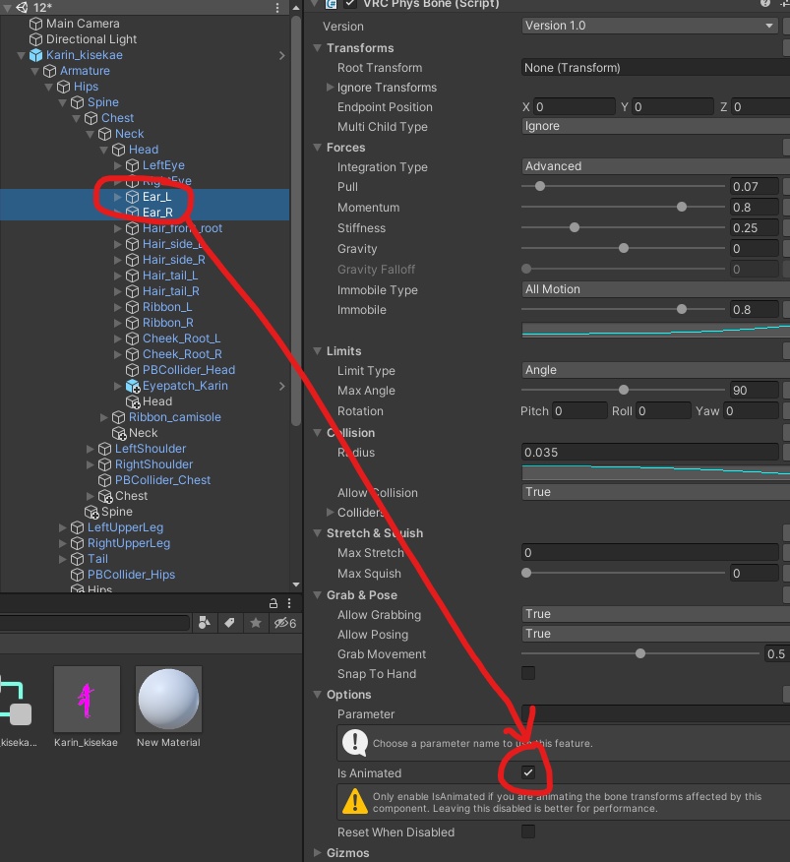
Task: Click the Main Camera object icon
Action: pyautogui.click(x=35, y=24)
